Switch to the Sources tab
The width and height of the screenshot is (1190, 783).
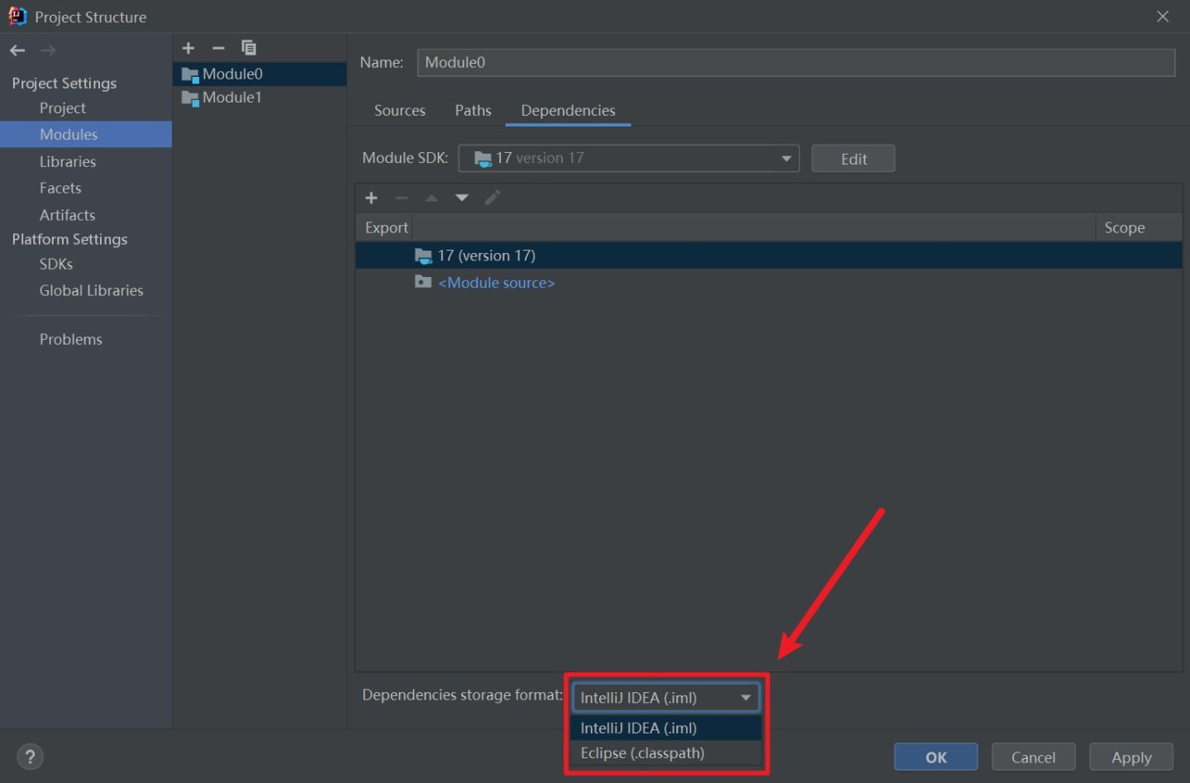[x=400, y=110]
